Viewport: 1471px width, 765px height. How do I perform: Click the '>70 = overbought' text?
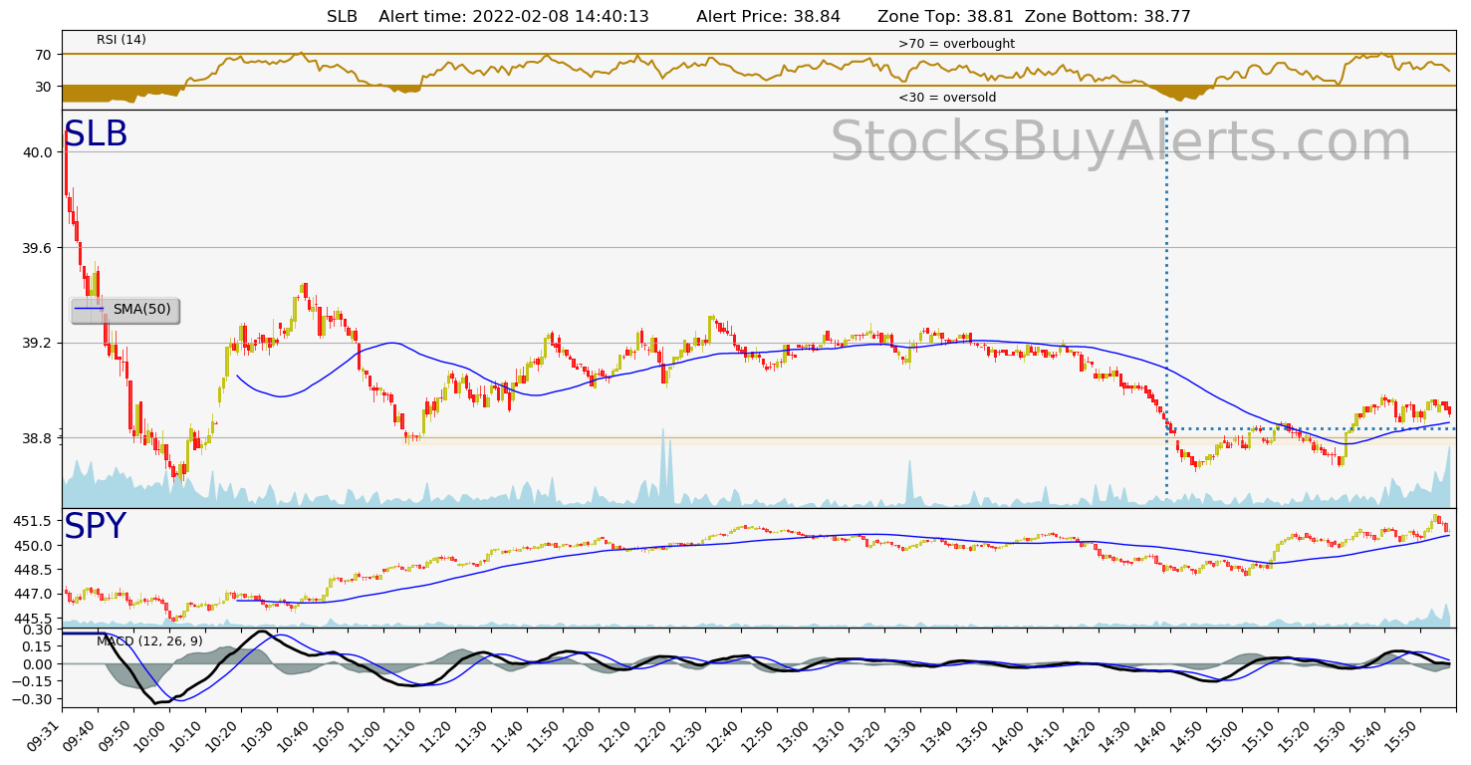(x=956, y=44)
